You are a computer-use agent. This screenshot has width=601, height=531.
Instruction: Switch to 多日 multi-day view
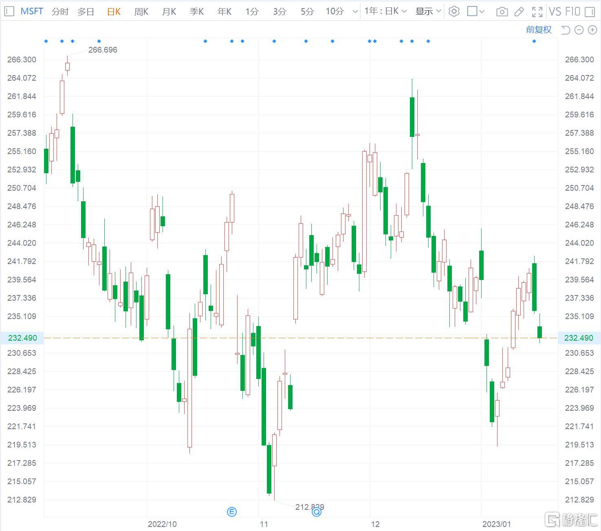click(86, 11)
